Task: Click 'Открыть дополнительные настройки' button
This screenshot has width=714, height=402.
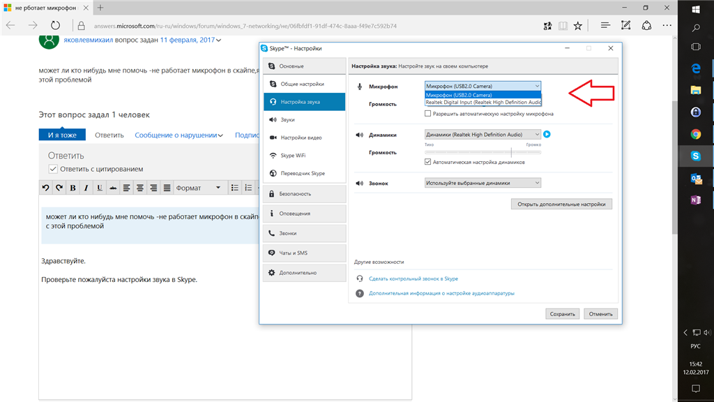Action: pos(561,204)
